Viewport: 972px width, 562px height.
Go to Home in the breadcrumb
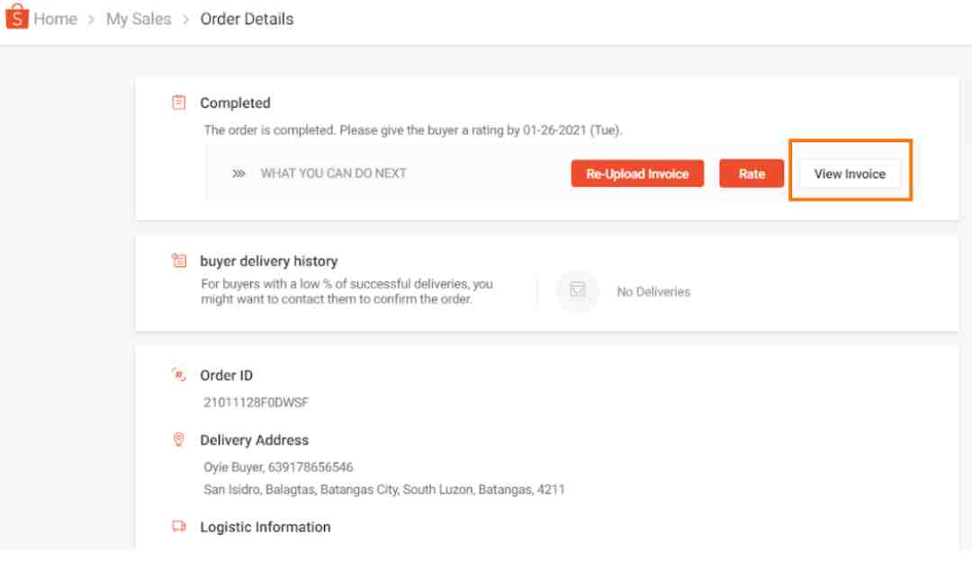click(x=55, y=19)
